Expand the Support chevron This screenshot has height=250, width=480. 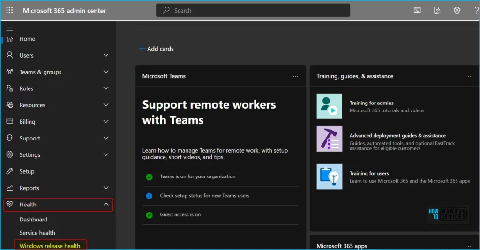106,138
